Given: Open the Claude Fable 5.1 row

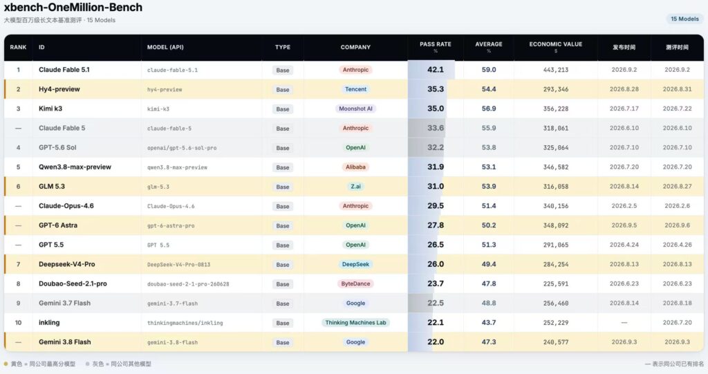Looking at the screenshot, I should pyautogui.click(x=353, y=70).
